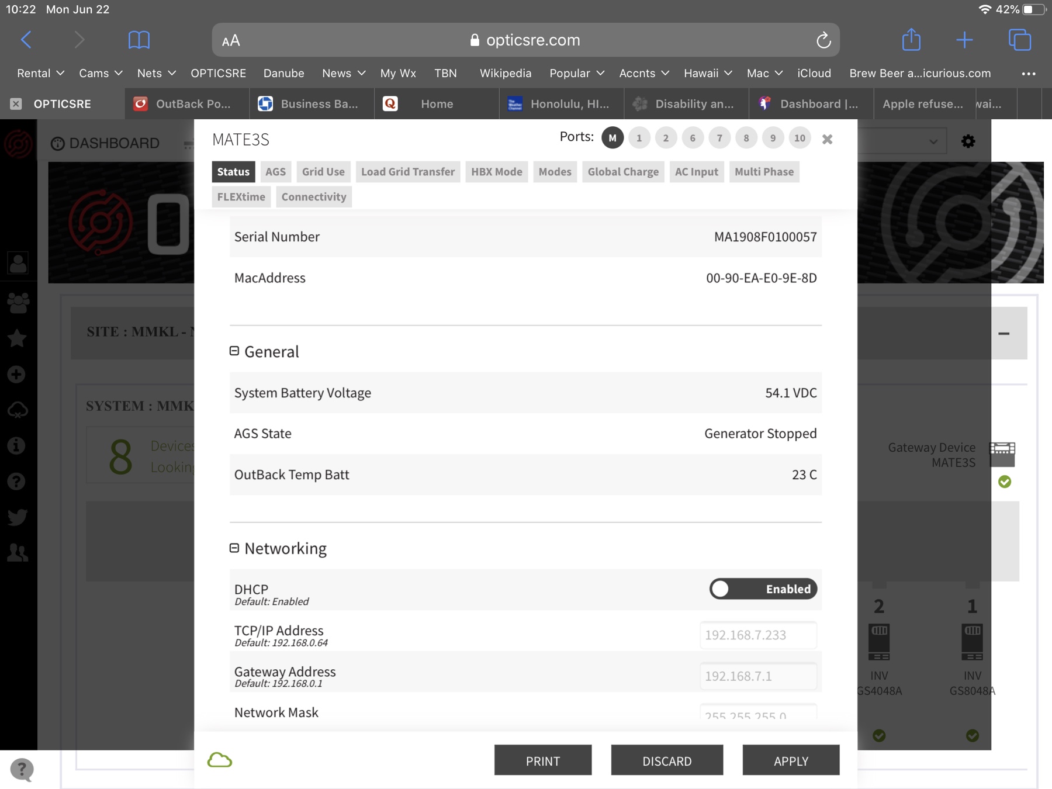Open the cloud sidebar icon

(17, 410)
